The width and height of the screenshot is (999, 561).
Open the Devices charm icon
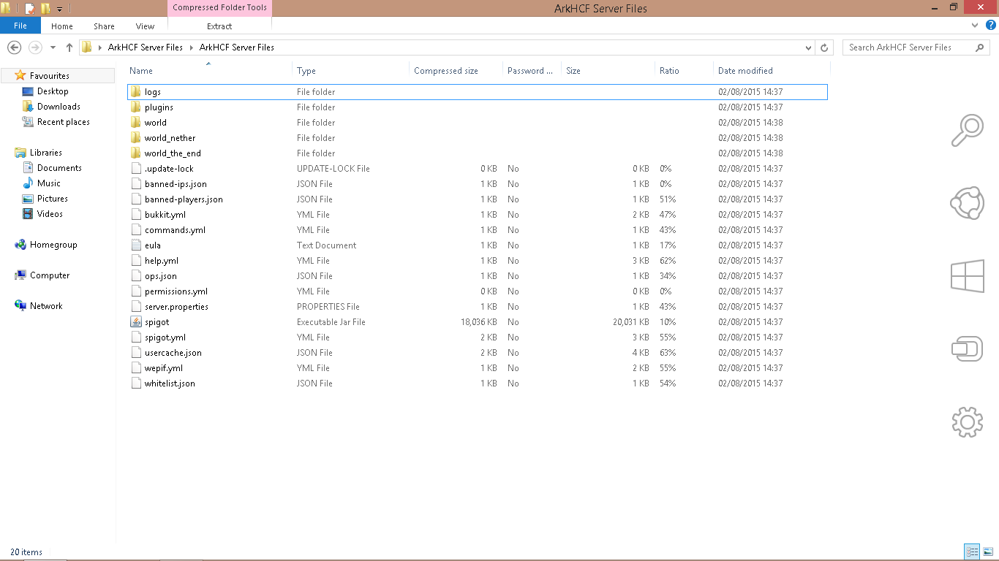[967, 348]
